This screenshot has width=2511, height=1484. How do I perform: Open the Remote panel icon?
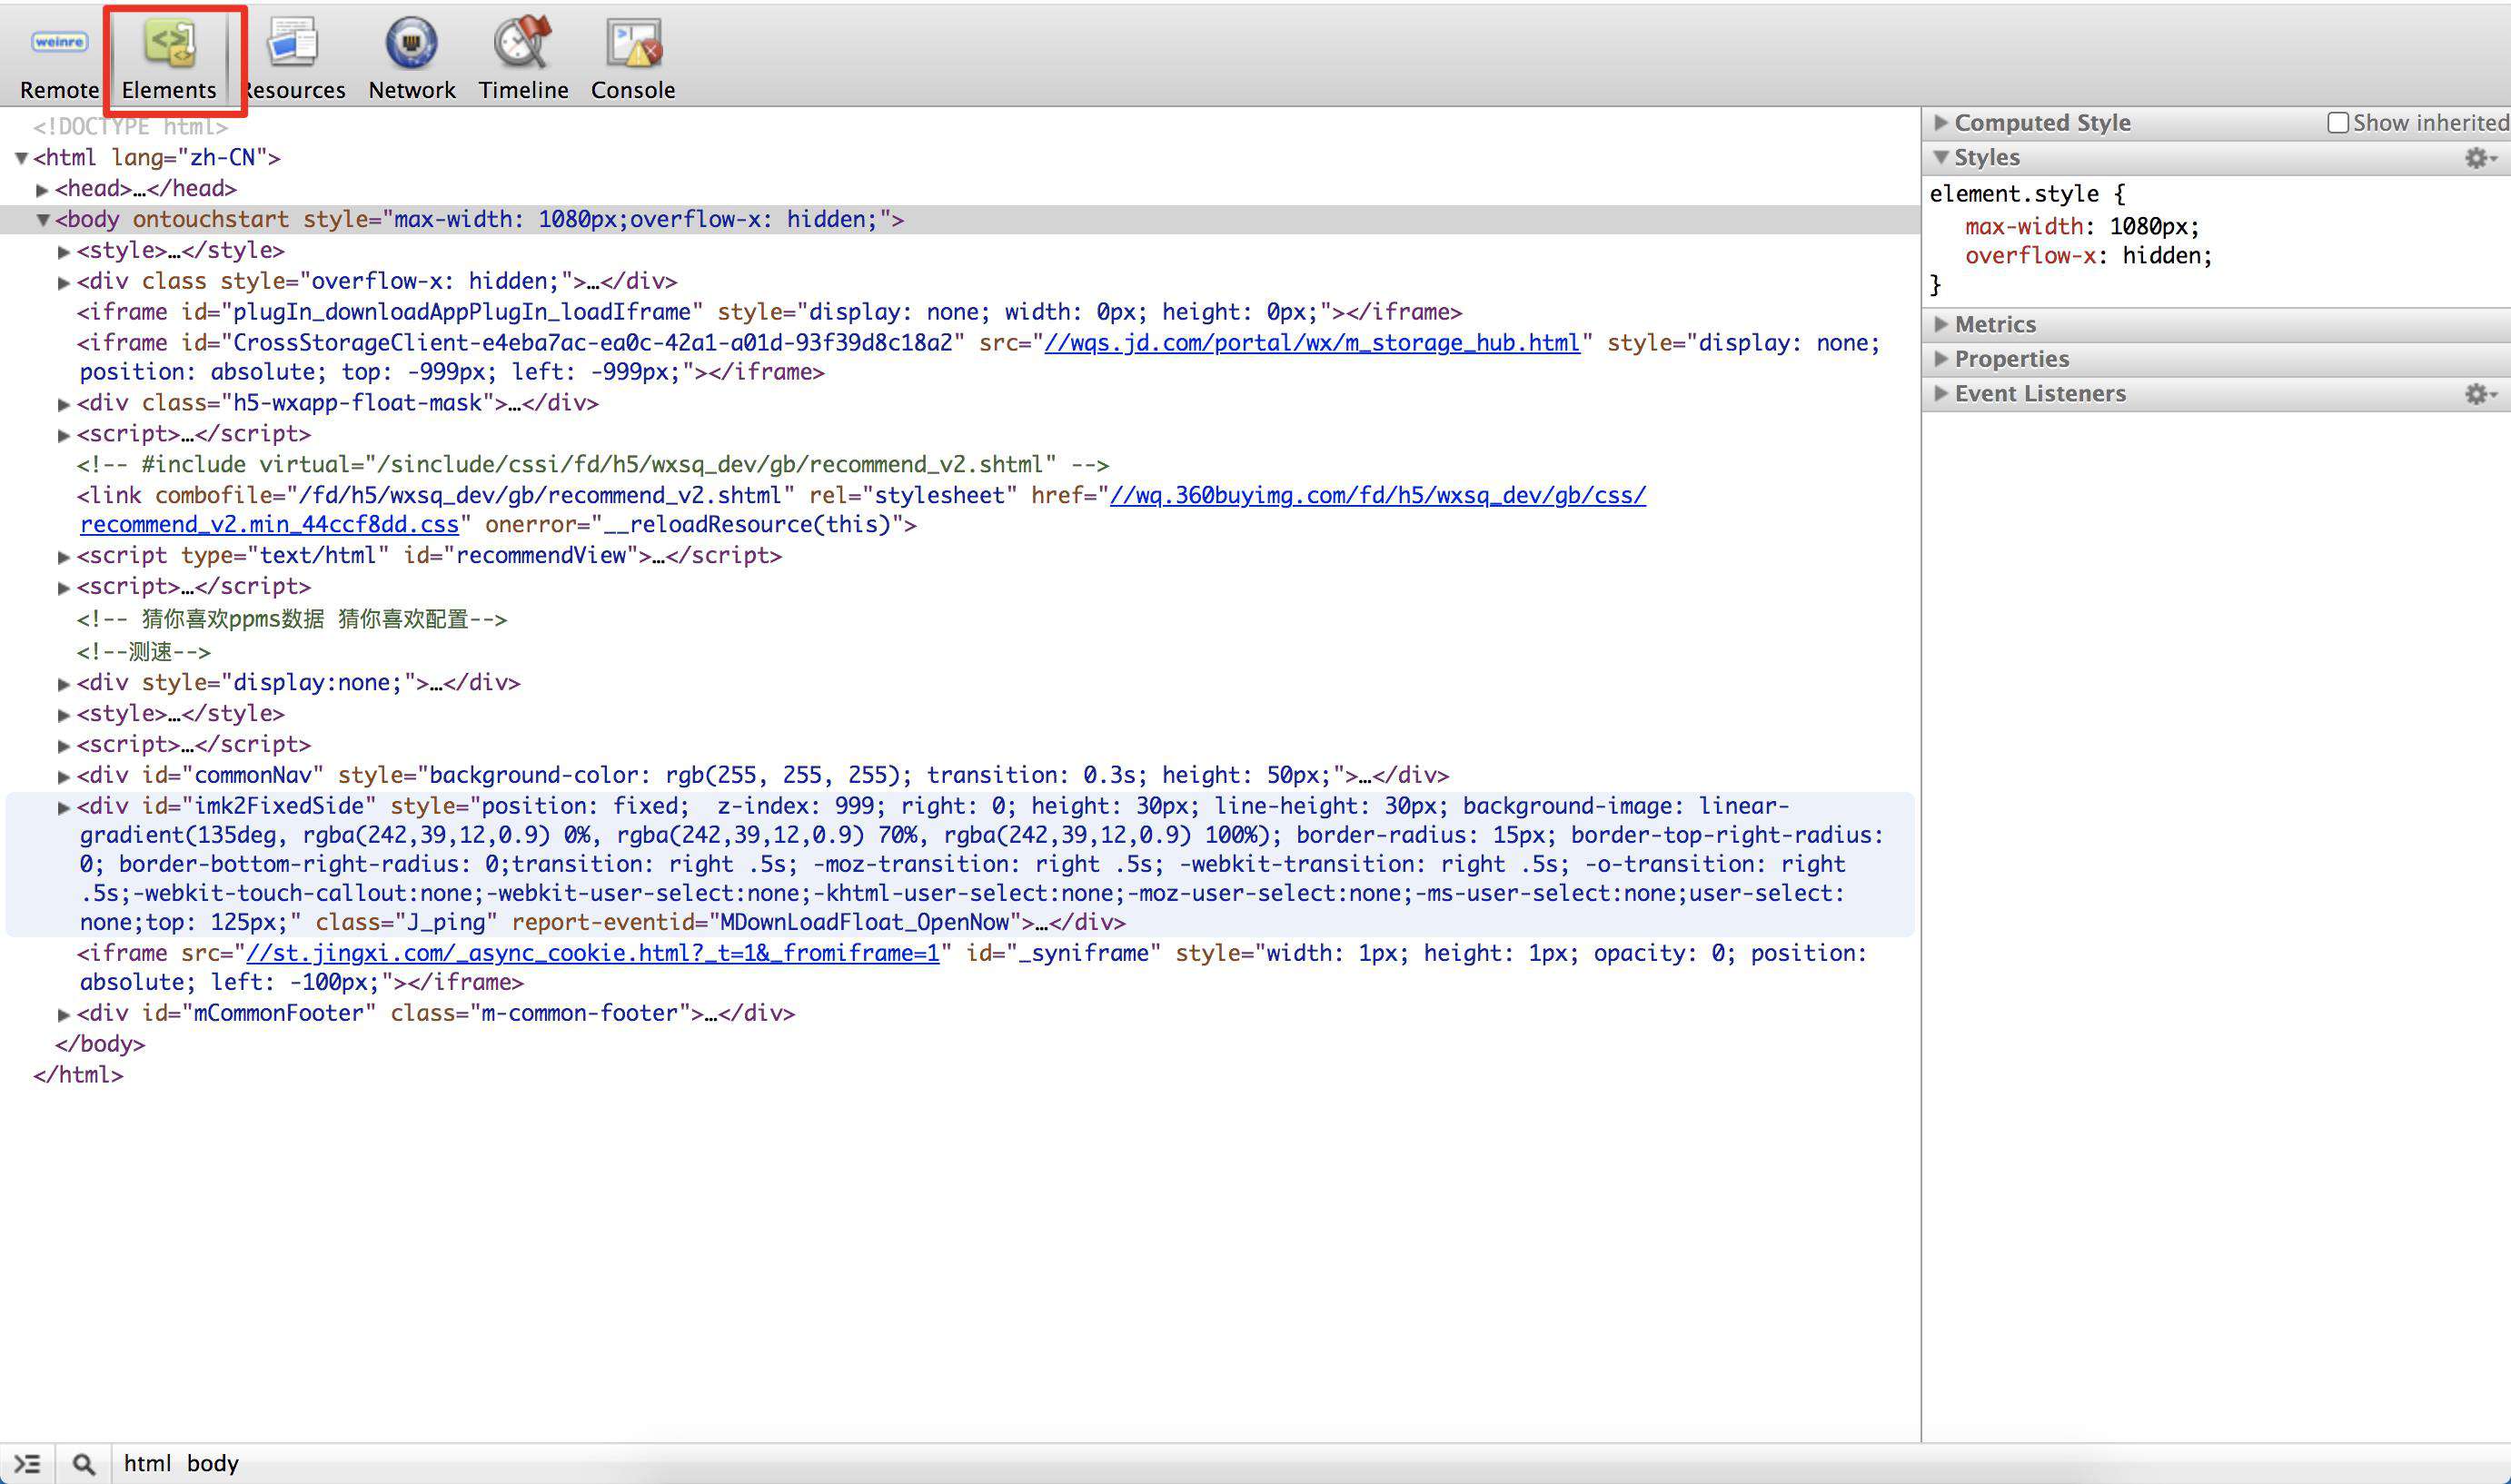[59, 42]
